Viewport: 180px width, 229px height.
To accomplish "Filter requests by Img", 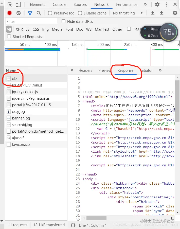I will point(45,29).
